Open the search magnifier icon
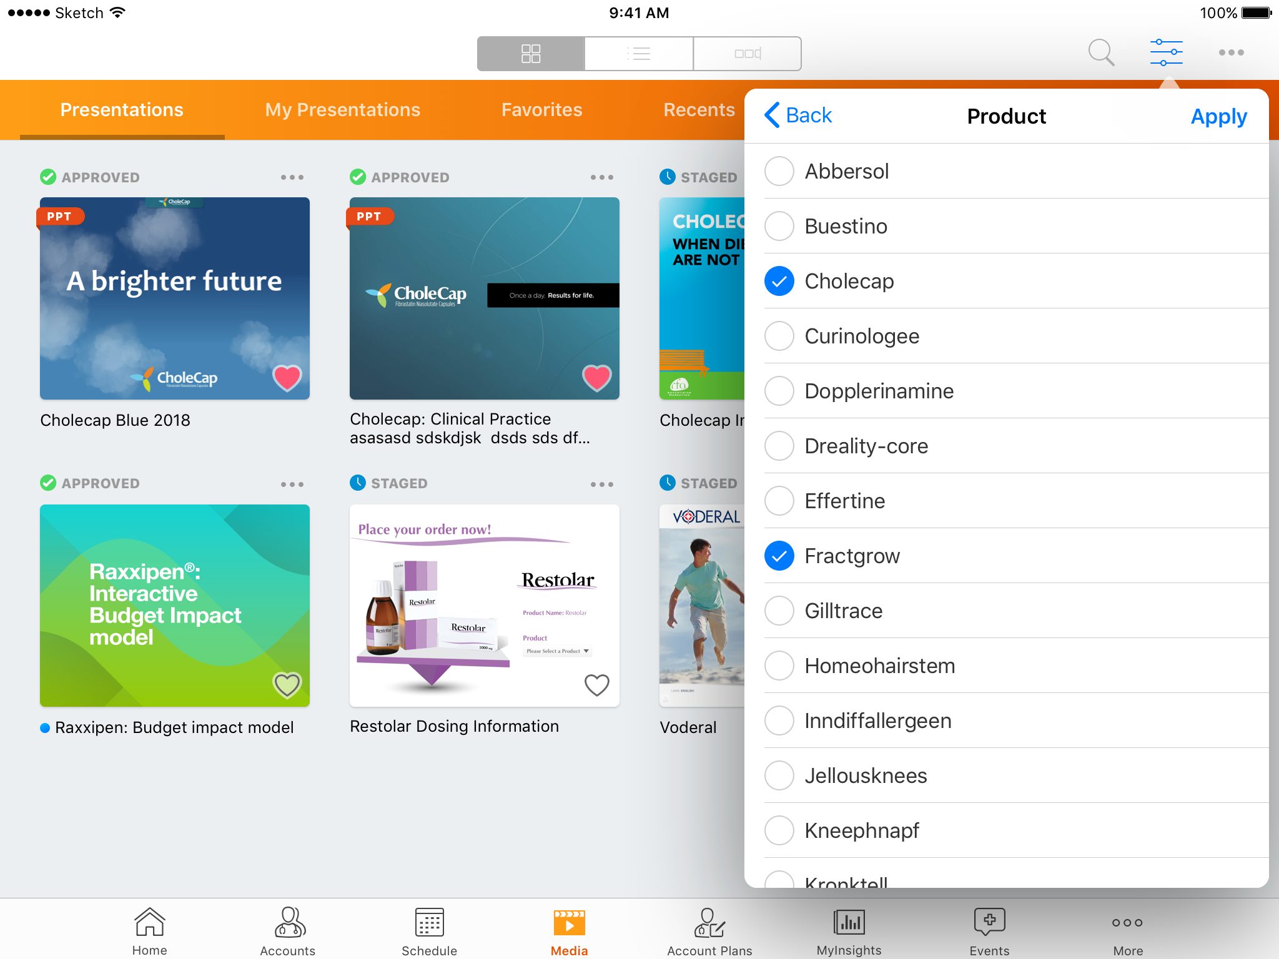The image size is (1279, 959). tap(1100, 52)
